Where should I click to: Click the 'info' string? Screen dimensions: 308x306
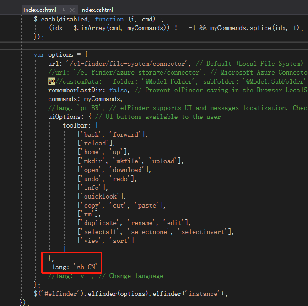pyautogui.click(x=92, y=188)
